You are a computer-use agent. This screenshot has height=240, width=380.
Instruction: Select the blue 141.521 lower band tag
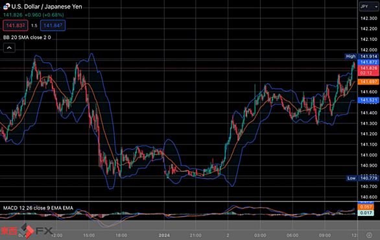(368, 100)
